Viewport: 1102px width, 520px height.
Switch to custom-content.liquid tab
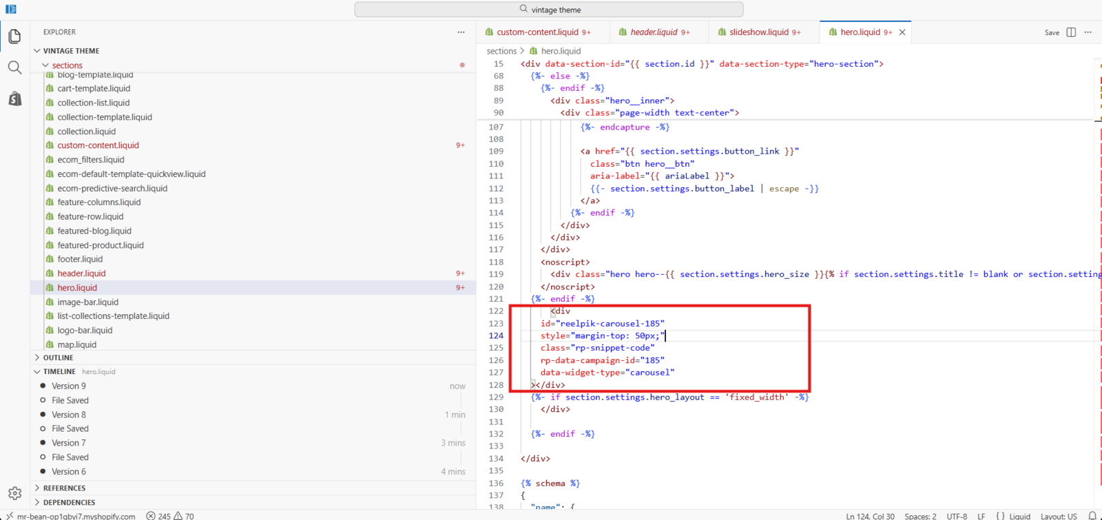point(543,32)
